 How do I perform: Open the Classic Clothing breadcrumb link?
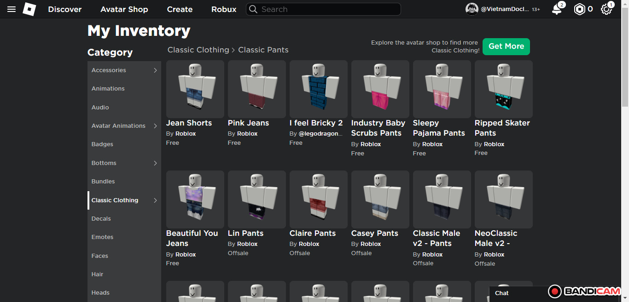click(198, 50)
